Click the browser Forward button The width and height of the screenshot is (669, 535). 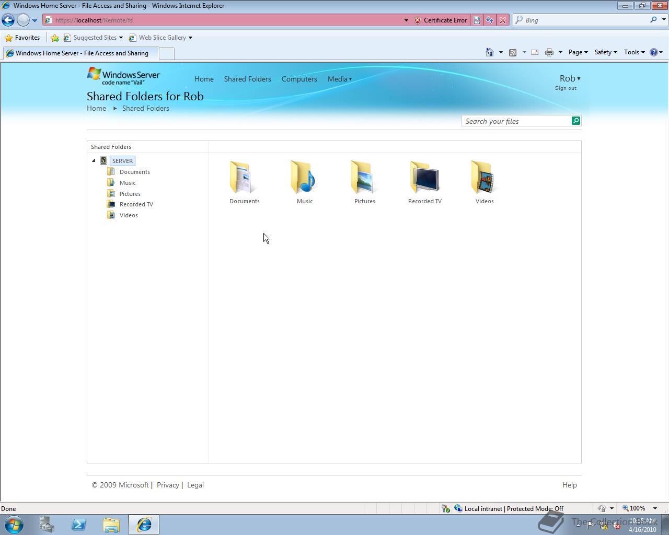[23, 20]
